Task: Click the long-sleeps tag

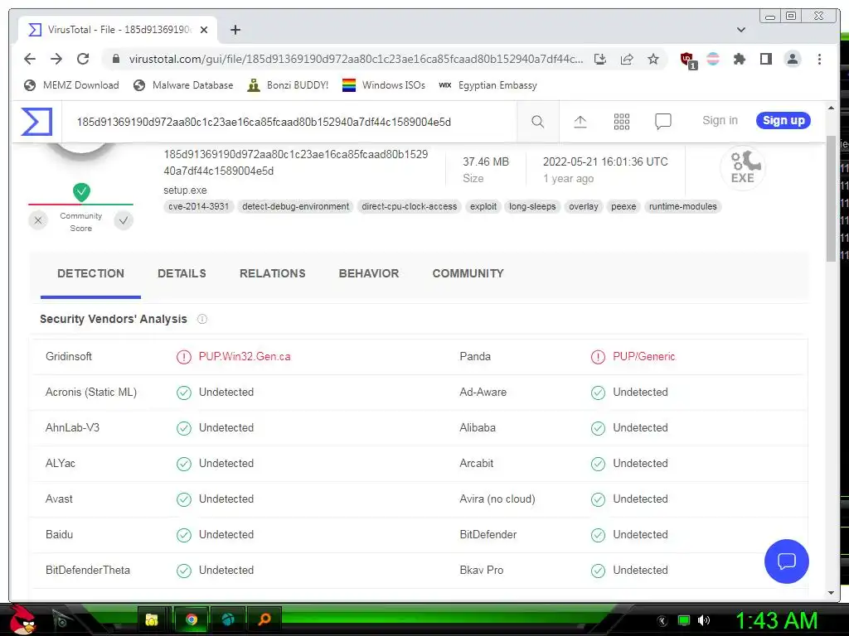Action: click(532, 206)
